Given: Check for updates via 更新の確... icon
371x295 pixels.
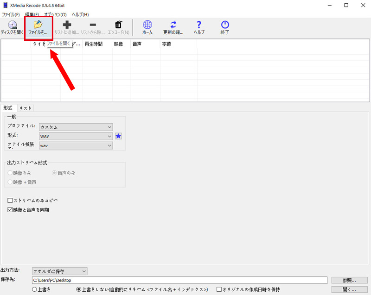Looking at the screenshot, I should pyautogui.click(x=173, y=25).
